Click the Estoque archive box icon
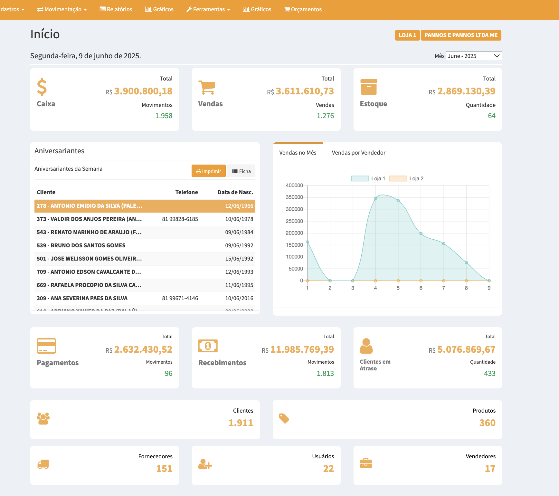Image resolution: width=559 pixels, height=496 pixels. (x=369, y=87)
